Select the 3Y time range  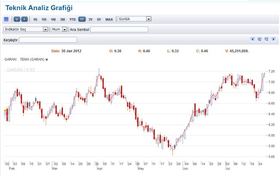pos(90,19)
